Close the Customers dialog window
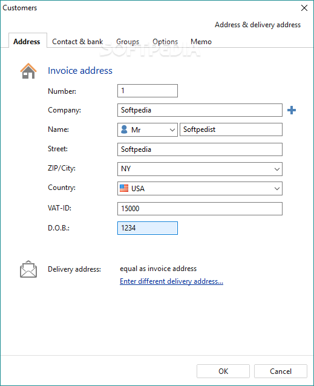 304,8
